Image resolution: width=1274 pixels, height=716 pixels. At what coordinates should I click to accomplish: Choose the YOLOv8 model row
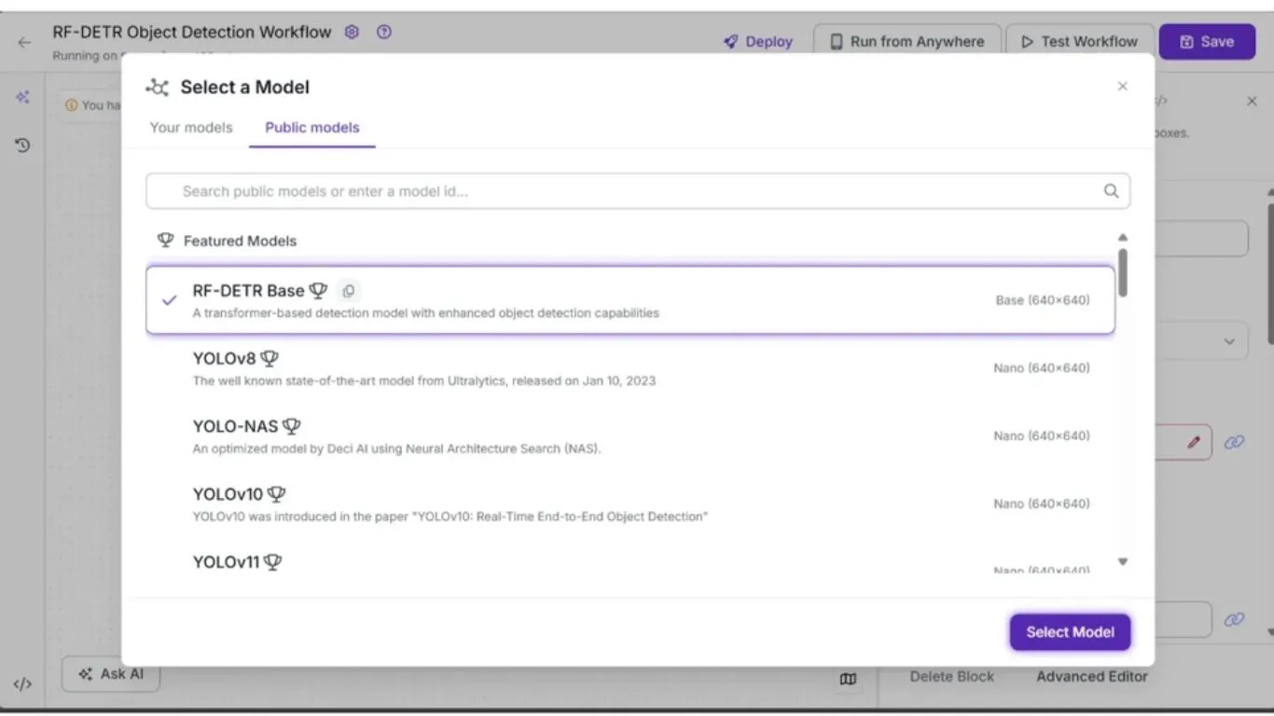coord(630,368)
